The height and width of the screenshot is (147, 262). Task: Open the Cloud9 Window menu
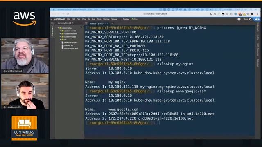click(x=106, y=19)
